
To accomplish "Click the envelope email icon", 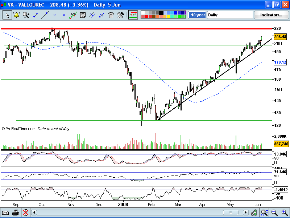I will 5,213.
